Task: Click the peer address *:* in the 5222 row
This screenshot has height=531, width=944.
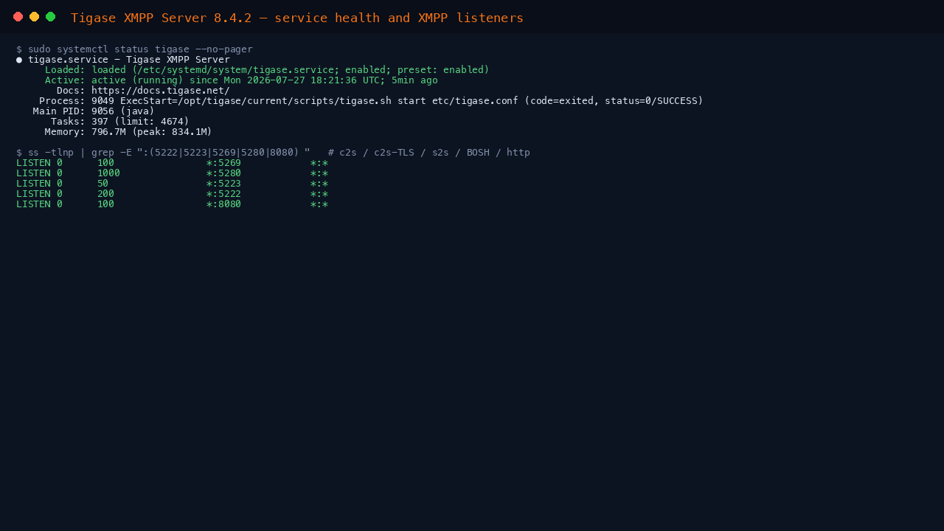Action: coord(319,194)
